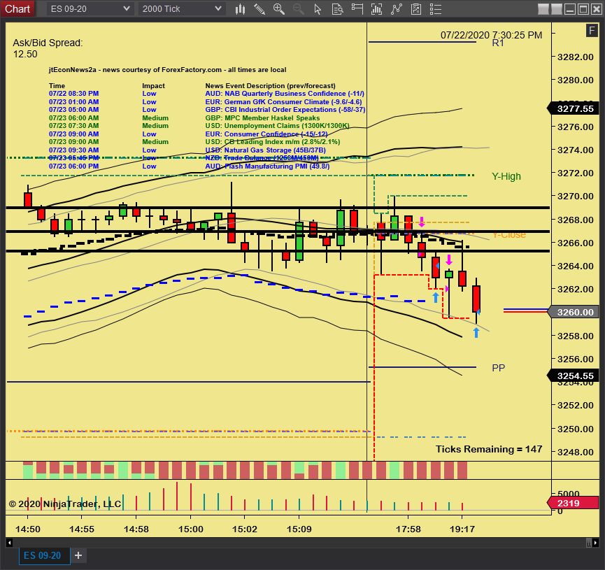Click the 15:00 time axis label

(191, 529)
